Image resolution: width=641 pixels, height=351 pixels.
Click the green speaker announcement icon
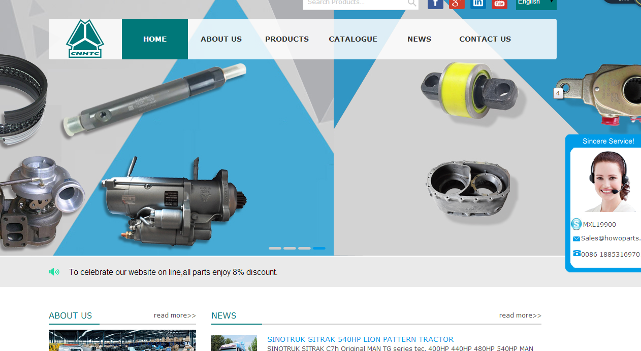(x=54, y=272)
